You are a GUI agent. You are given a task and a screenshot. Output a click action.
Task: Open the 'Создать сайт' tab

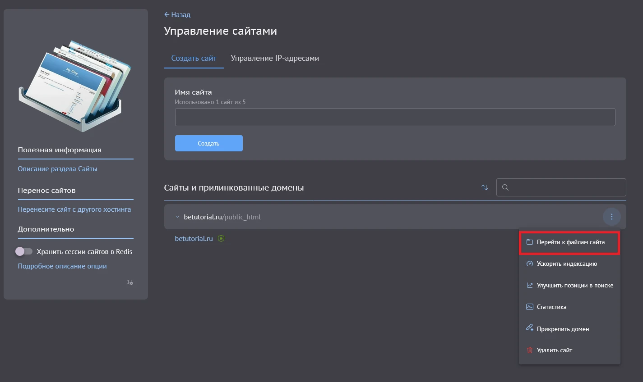point(194,58)
